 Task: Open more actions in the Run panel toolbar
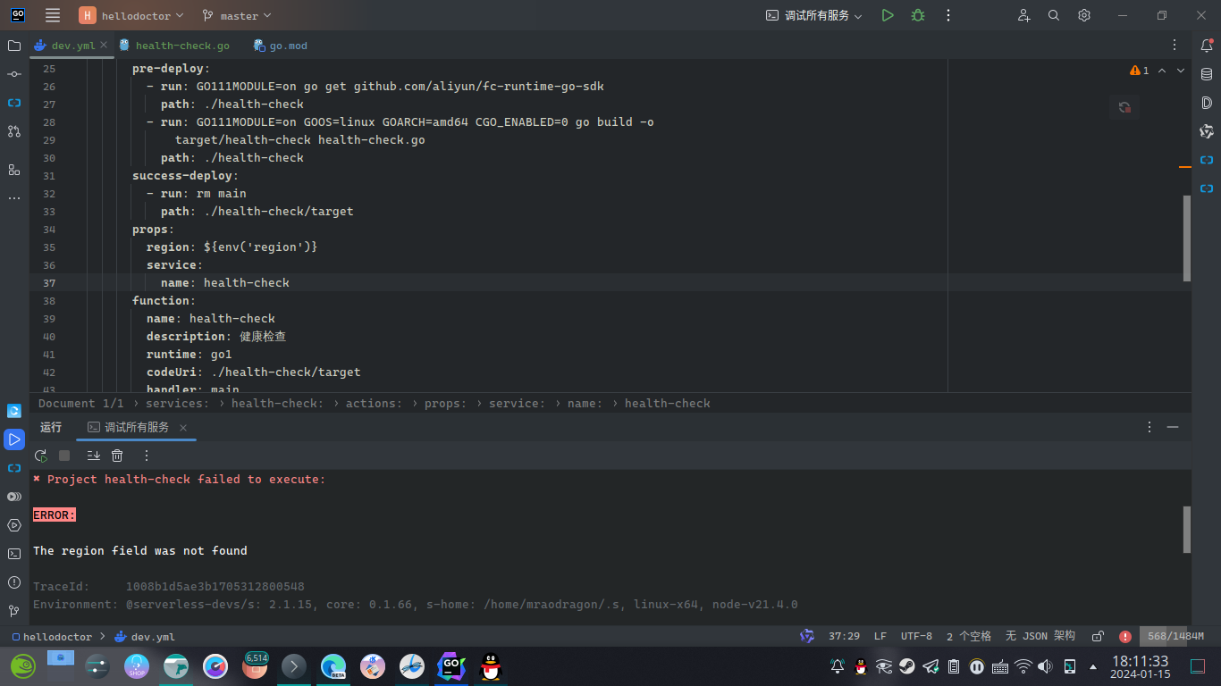(147, 456)
